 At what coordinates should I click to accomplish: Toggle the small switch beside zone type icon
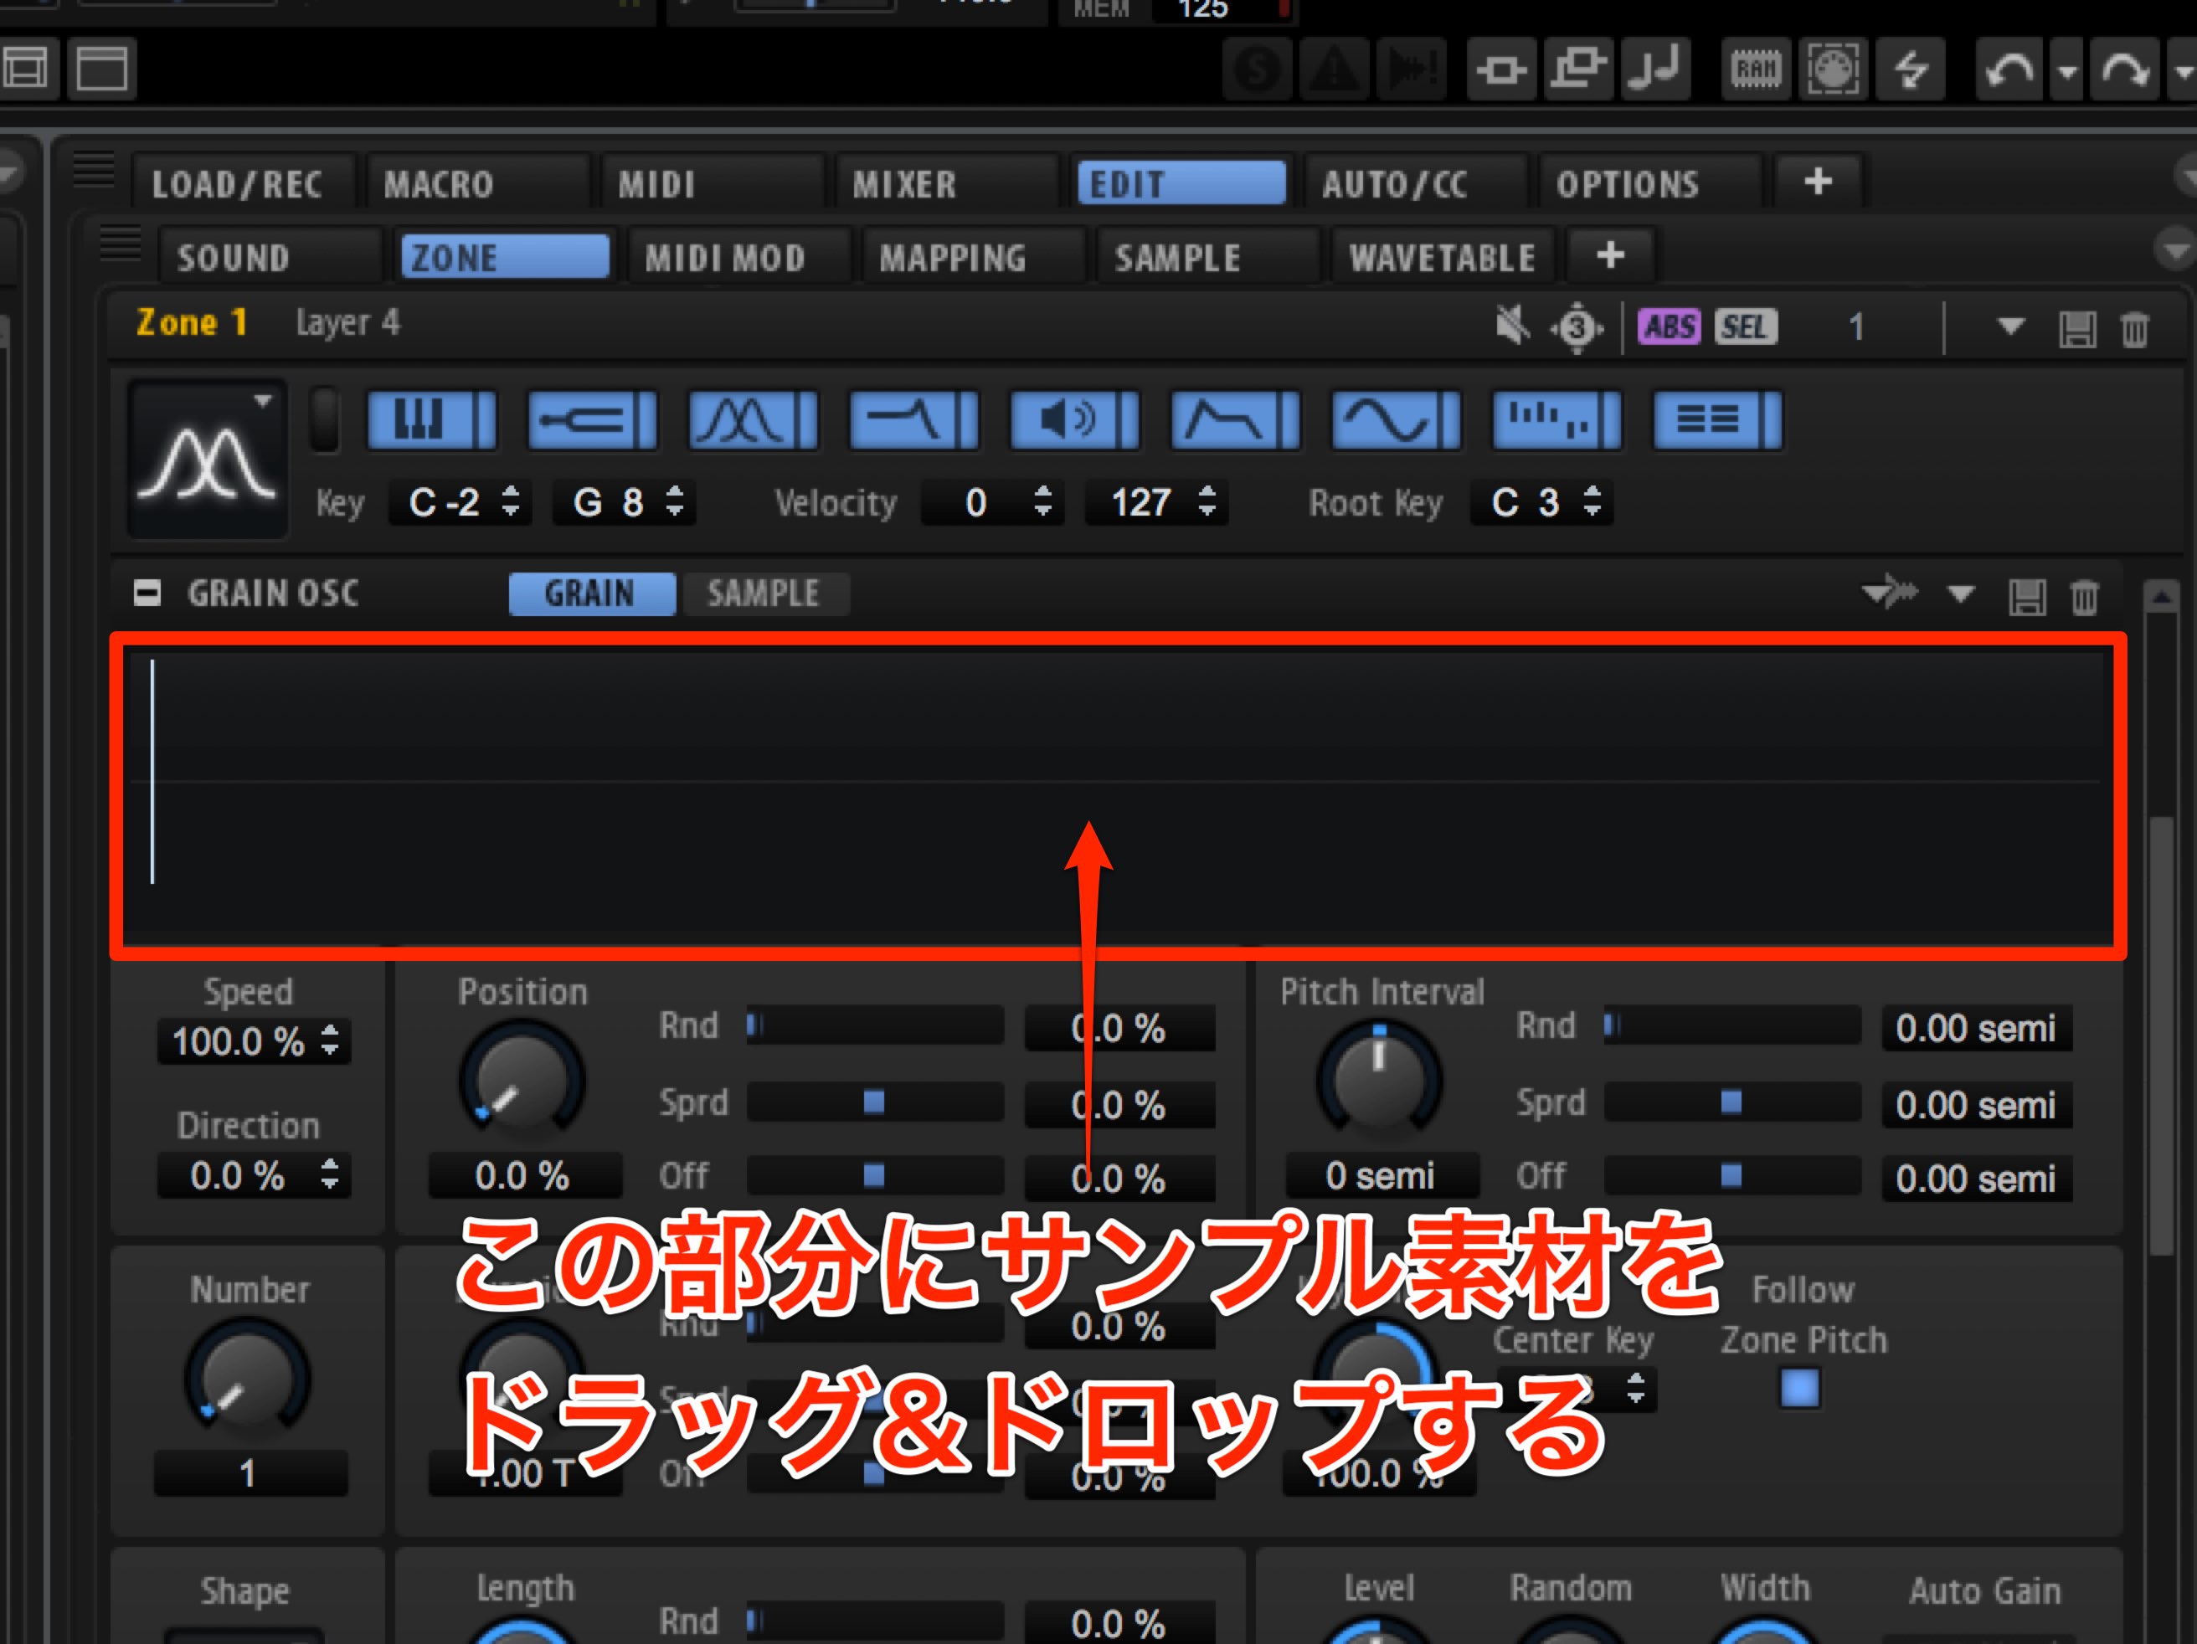(x=324, y=420)
